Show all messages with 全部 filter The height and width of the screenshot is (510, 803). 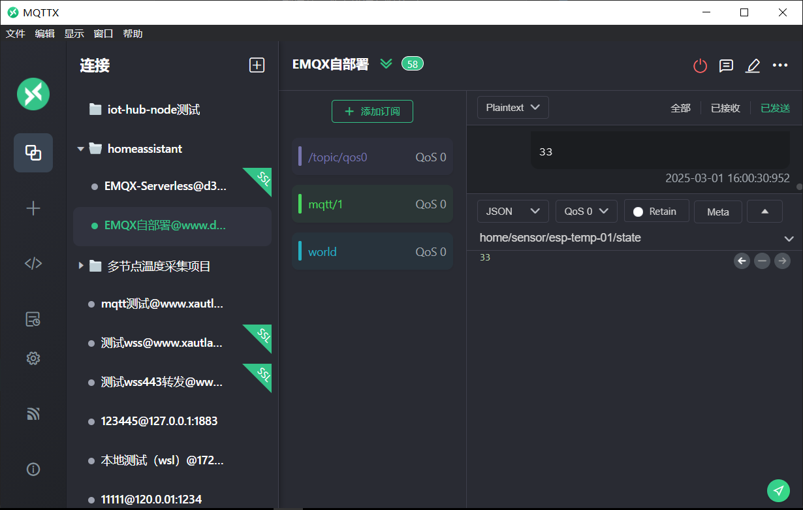point(680,108)
